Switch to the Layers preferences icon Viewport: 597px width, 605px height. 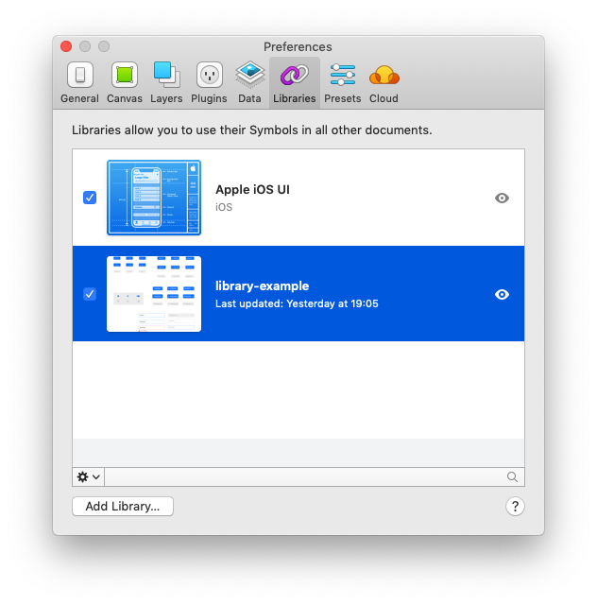pos(166,76)
